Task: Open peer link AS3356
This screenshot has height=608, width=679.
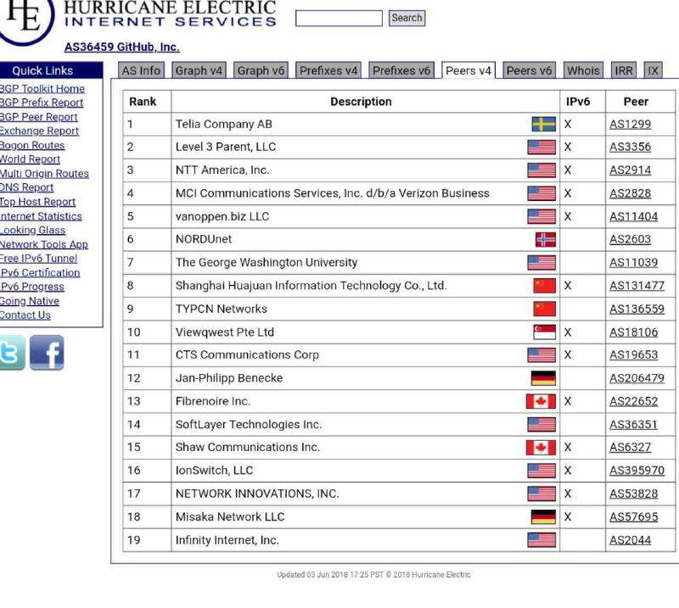Action: tap(630, 148)
